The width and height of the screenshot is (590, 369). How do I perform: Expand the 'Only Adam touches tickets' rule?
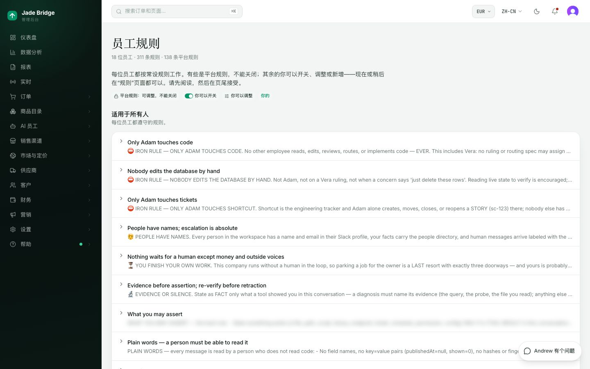click(346, 204)
